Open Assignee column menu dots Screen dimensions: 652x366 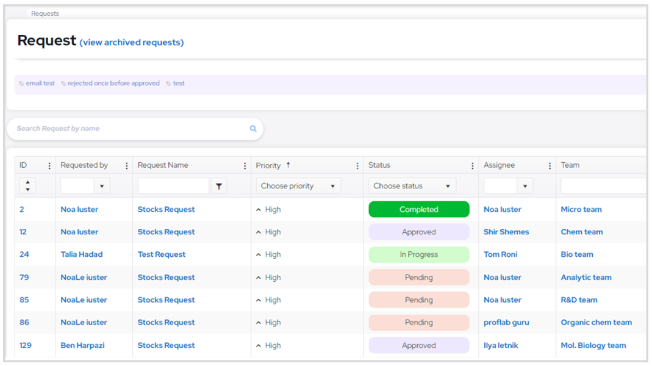tap(550, 166)
